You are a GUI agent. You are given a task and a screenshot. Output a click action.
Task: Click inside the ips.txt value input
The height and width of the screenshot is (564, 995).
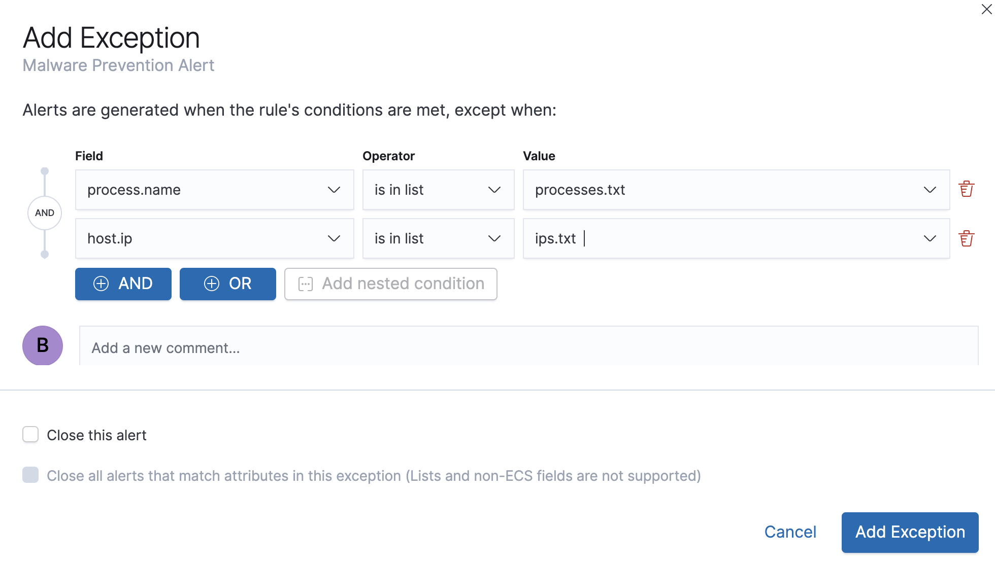pos(660,238)
